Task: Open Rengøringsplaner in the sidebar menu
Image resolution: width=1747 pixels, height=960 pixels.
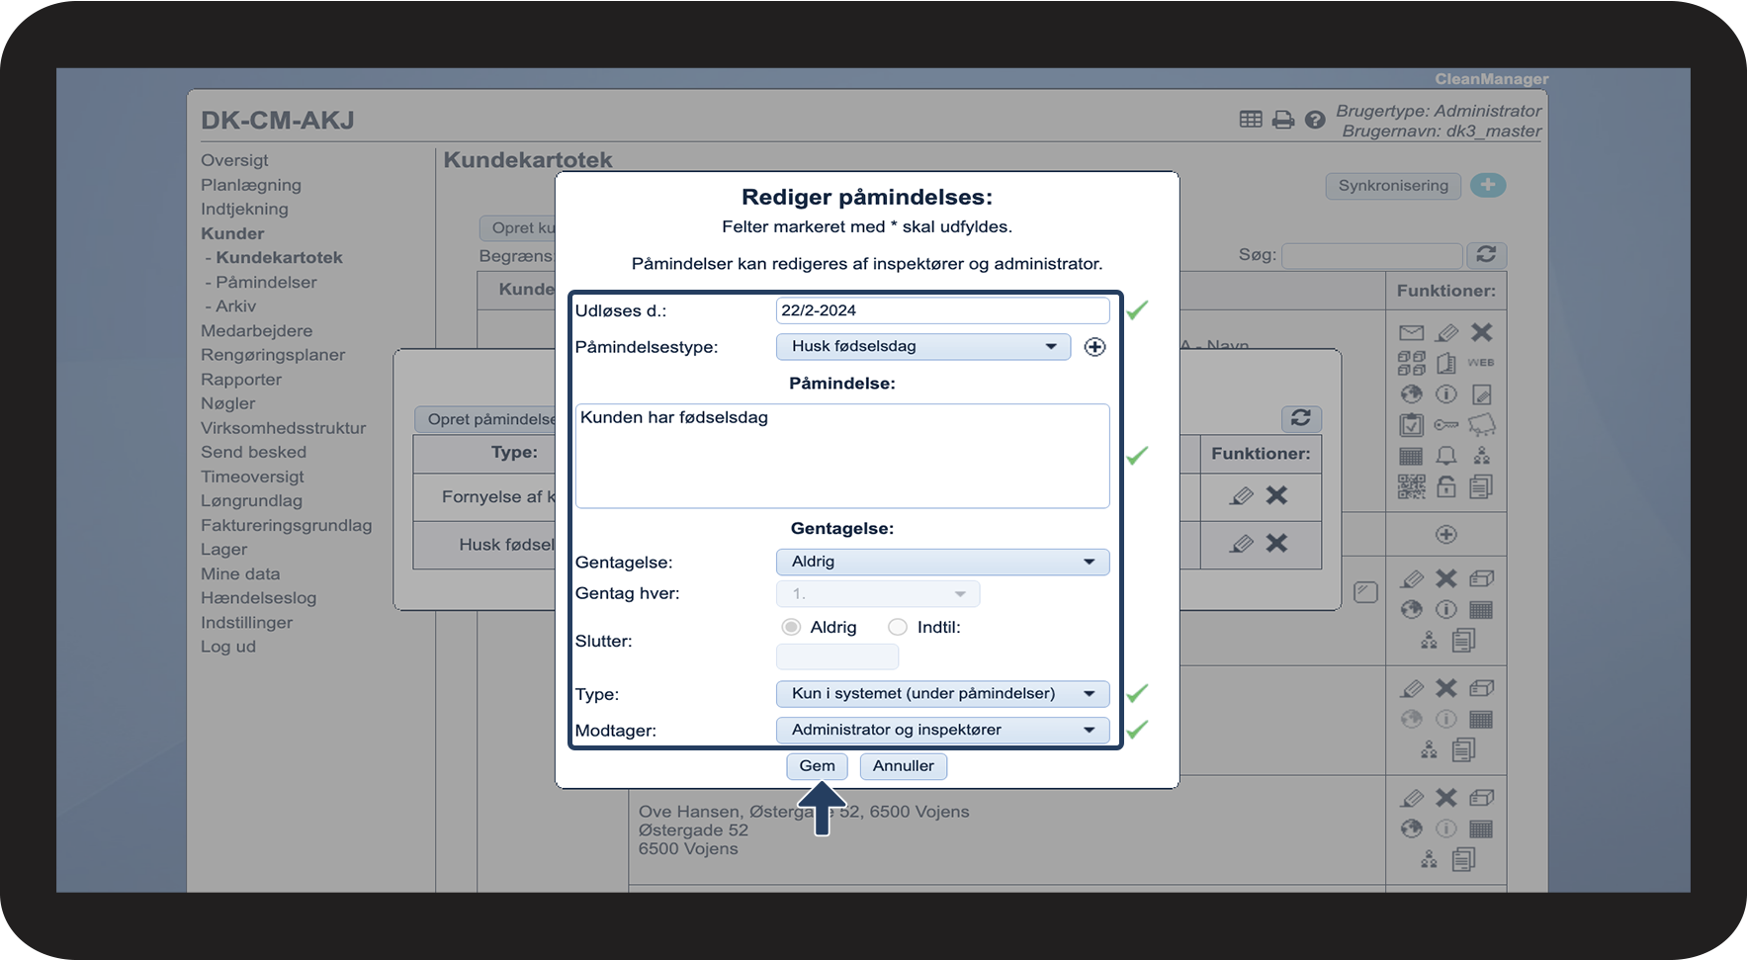Action: (273, 355)
